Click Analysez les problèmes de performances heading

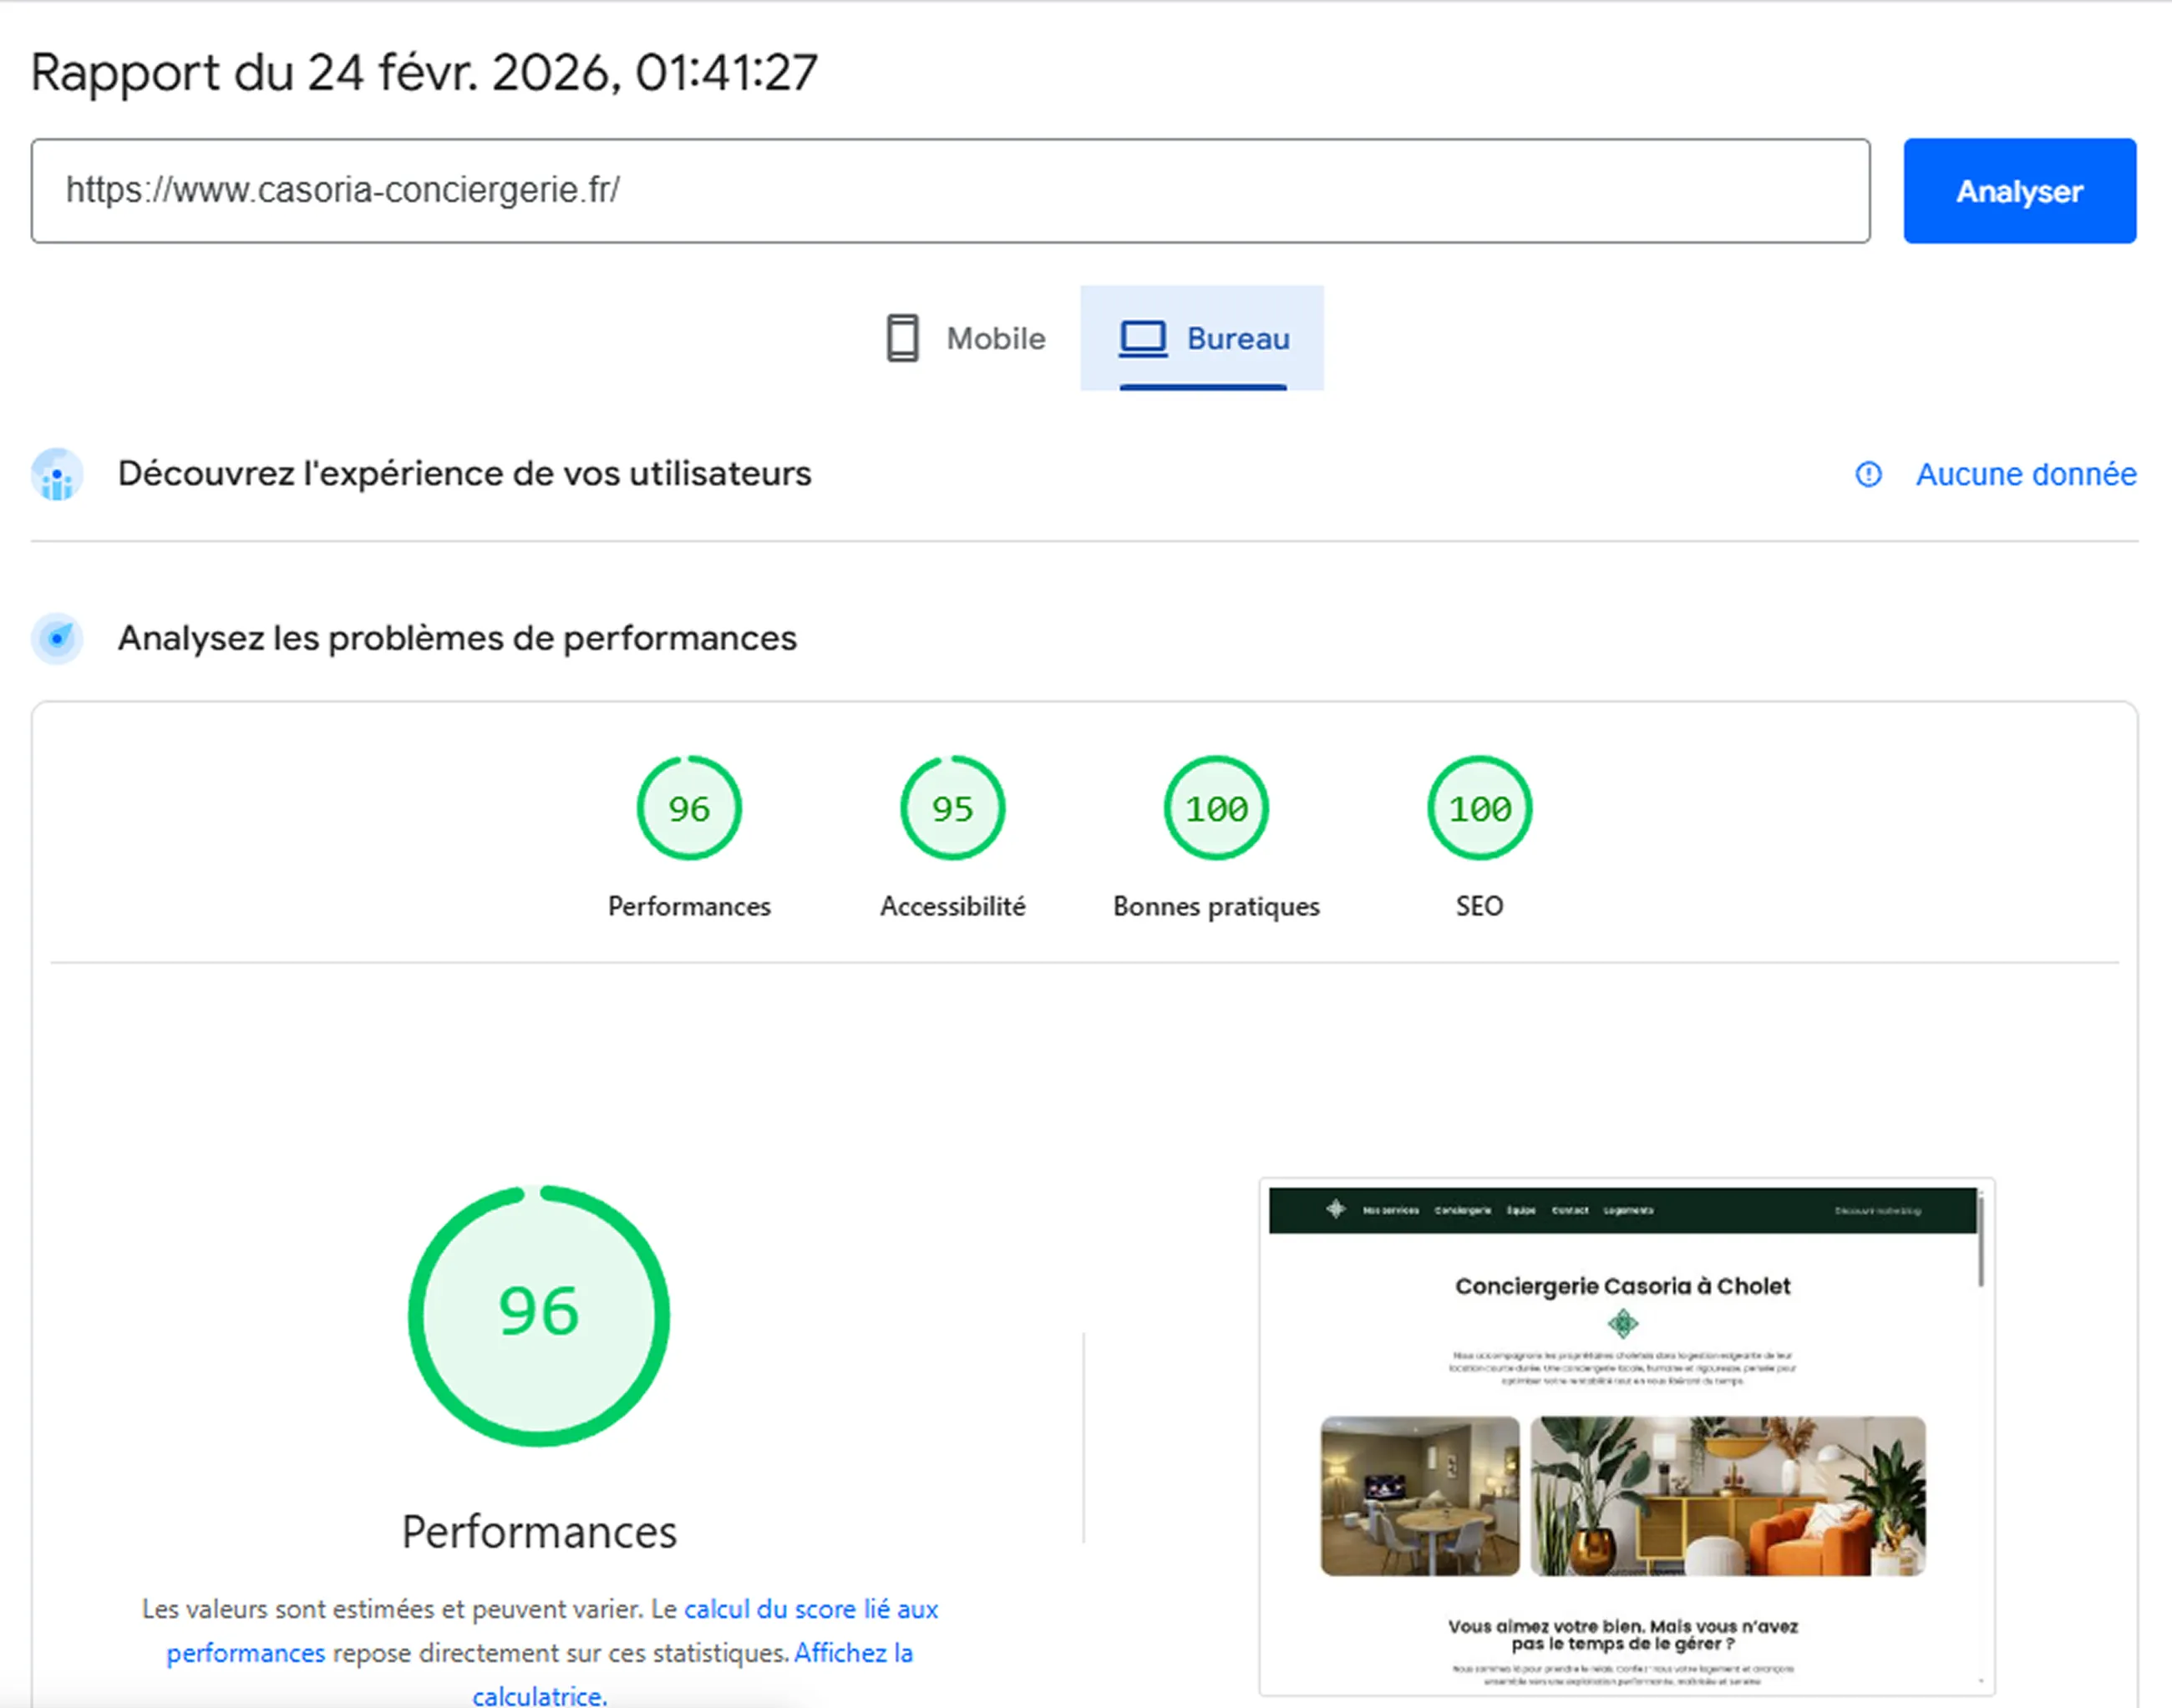coord(457,638)
